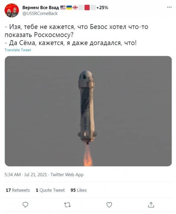Click the Russian tweet text body
The width and height of the screenshot is (176, 214).
click(76, 35)
